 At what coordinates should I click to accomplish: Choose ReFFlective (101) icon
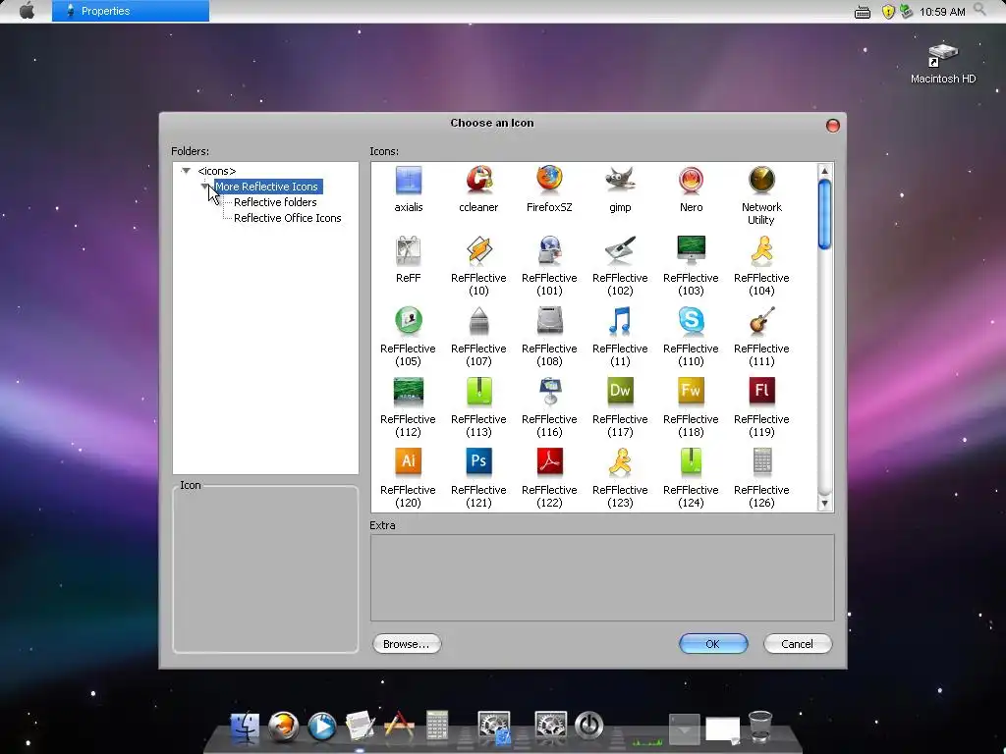tap(549, 250)
